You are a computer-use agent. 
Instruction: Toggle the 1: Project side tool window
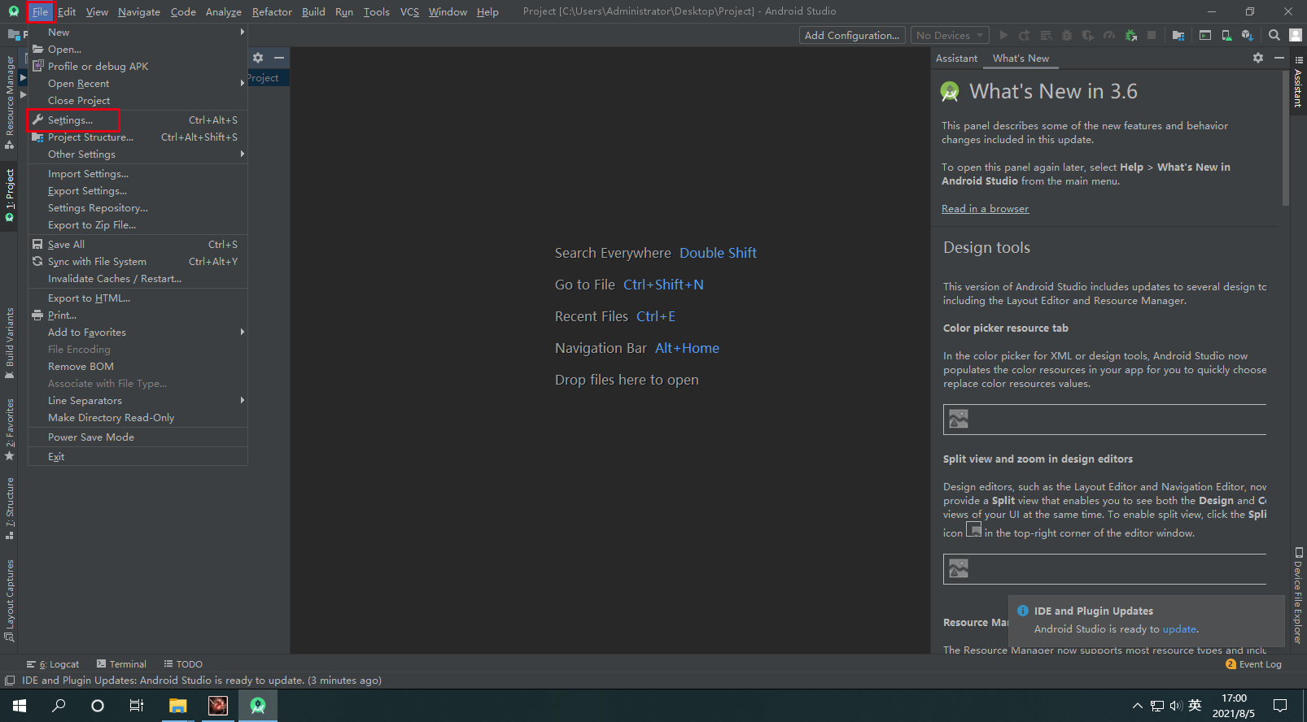[x=10, y=196]
